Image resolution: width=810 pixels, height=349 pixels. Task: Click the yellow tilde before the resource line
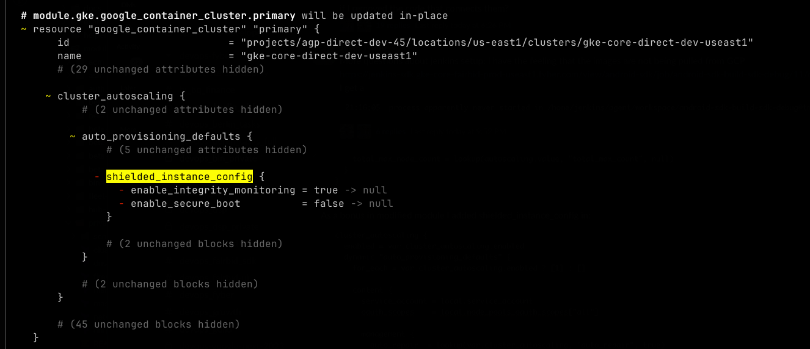point(24,29)
